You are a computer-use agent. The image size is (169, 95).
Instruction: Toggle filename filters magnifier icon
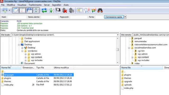coord(87,10)
